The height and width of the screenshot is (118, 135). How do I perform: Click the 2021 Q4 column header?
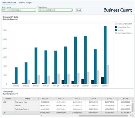coord(93,99)
